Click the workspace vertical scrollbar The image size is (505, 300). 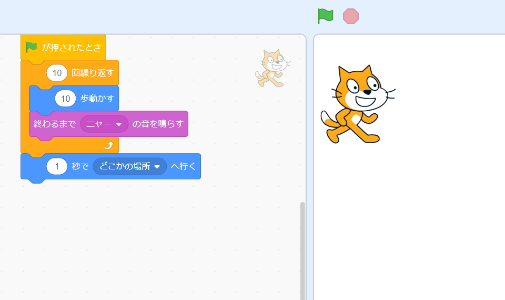point(302,251)
